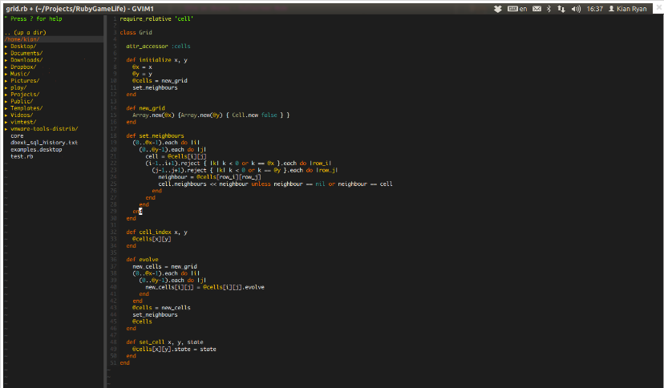Open the clock showing 16:37

[594, 9]
